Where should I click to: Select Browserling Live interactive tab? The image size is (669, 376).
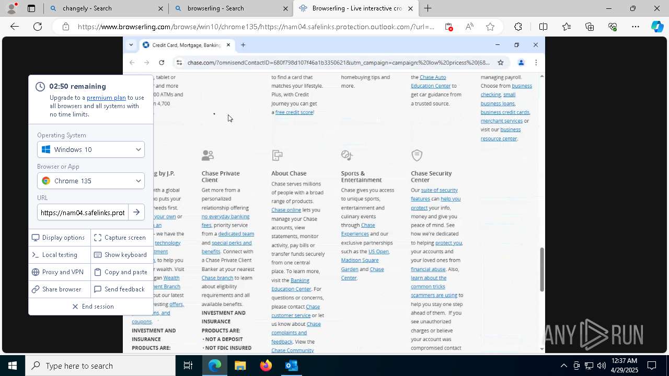click(355, 8)
